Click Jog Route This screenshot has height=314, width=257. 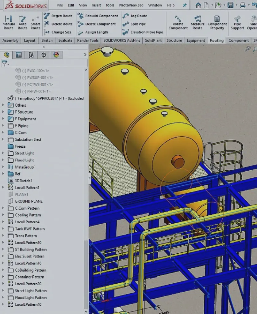tap(135, 16)
